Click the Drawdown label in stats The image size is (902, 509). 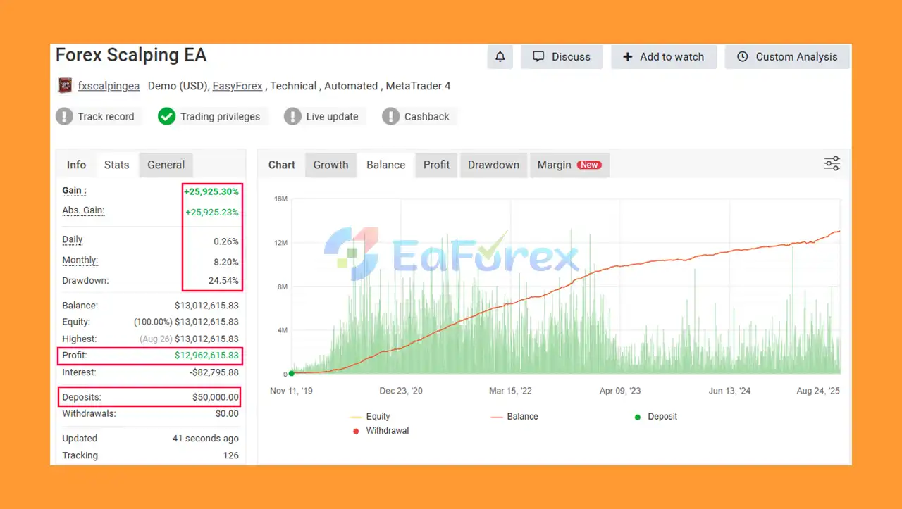click(85, 281)
